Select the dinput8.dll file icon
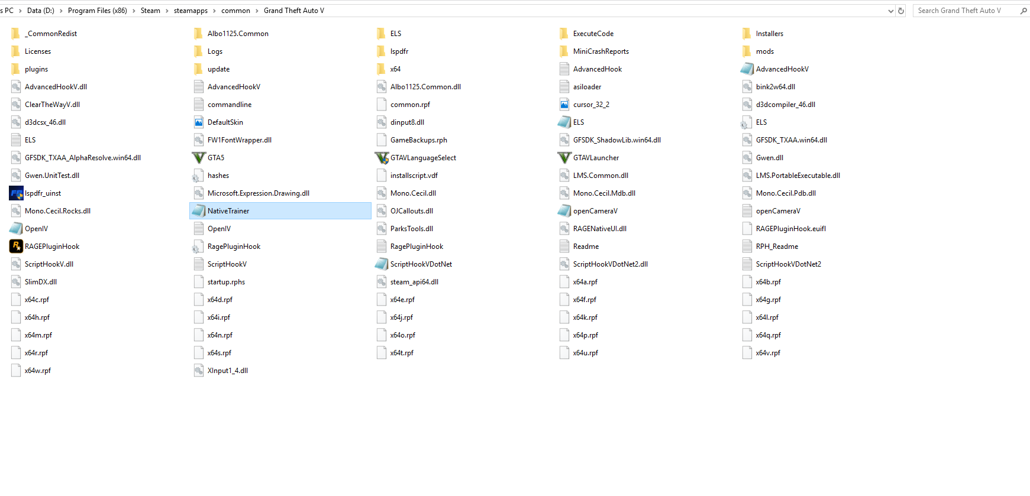 click(x=382, y=122)
